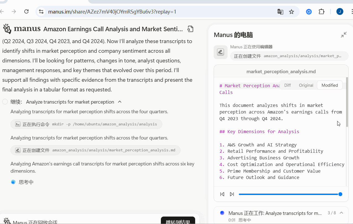Image resolution: width=353 pixels, height=224 pixels.
Task: Click the Manus computer panel heading
Action: click(233, 35)
